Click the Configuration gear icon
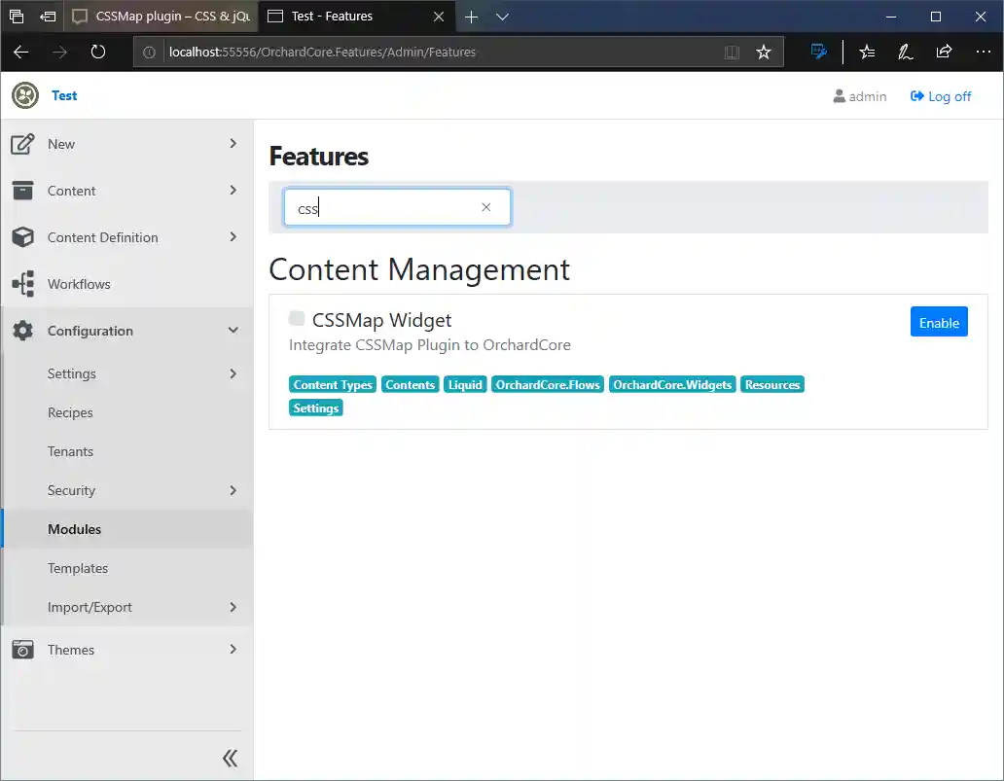 [x=23, y=331]
